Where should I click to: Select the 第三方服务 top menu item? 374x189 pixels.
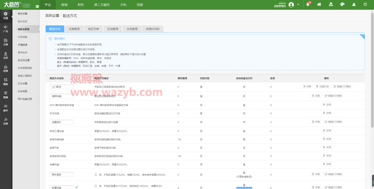(x=102, y=5)
